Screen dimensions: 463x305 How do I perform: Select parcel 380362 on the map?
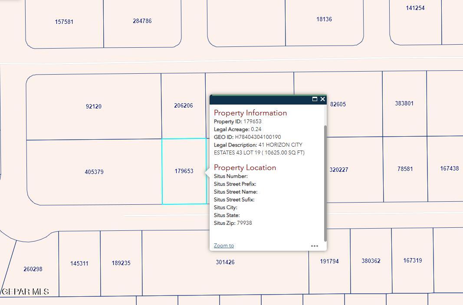point(371,261)
